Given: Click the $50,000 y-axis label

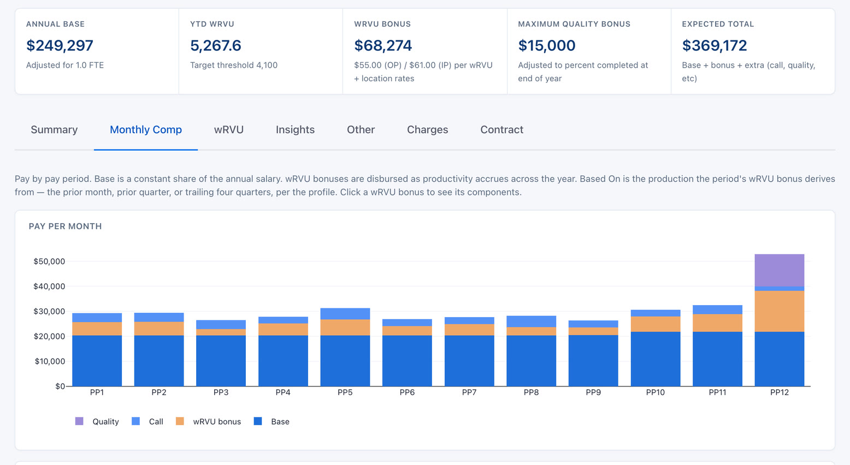Looking at the screenshot, I should pyautogui.click(x=49, y=261).
